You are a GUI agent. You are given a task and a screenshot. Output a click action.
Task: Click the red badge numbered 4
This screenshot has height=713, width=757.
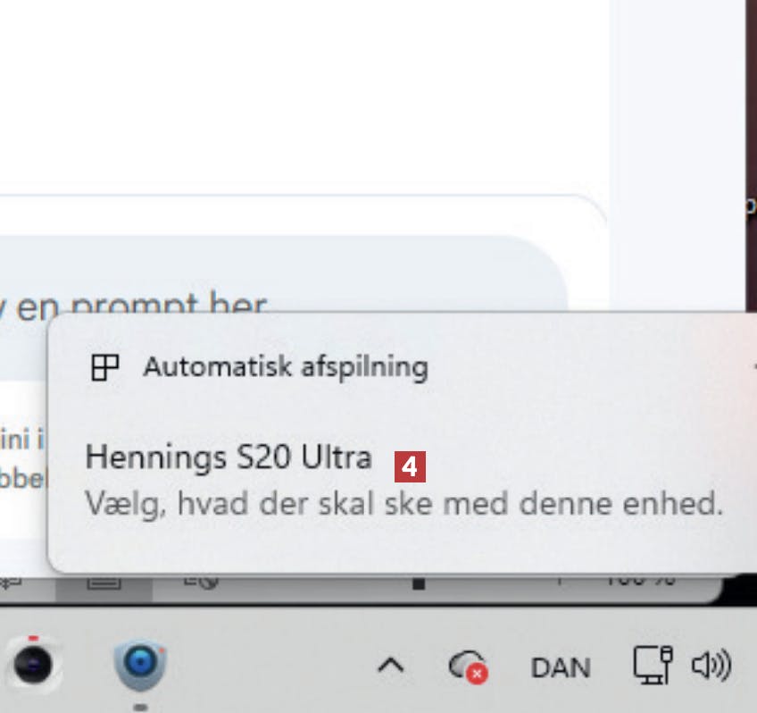click(x=410, y=466)
